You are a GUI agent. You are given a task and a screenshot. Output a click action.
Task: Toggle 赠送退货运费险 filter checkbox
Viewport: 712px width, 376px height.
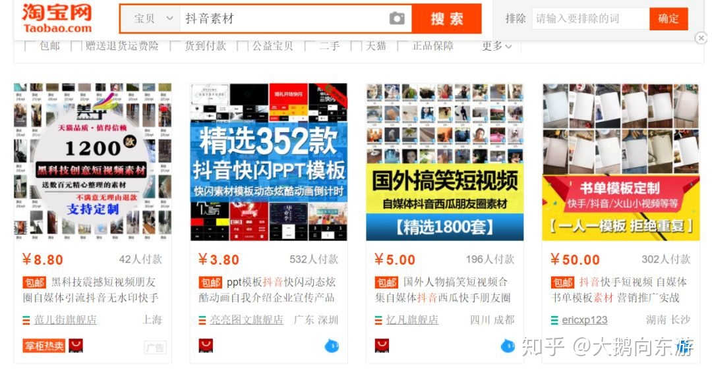pos(76,46)
